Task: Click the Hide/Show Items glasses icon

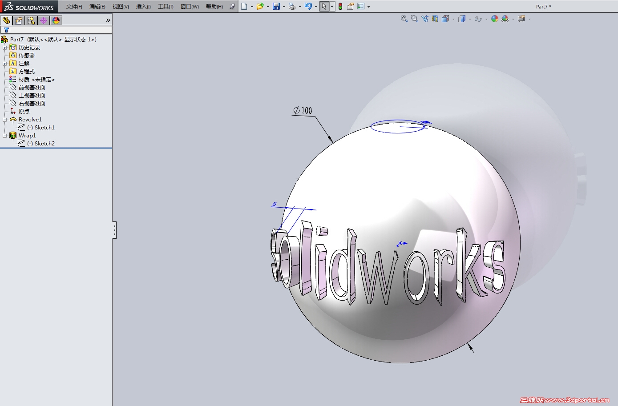Action: (478, 19)
